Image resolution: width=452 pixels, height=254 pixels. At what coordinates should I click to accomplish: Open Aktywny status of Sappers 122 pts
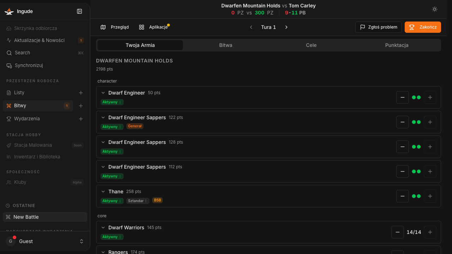point(112,127)
